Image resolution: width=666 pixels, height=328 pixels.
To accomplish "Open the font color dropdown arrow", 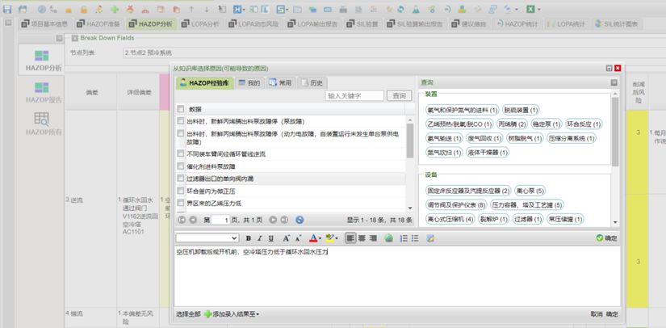I will coord(321,238).
